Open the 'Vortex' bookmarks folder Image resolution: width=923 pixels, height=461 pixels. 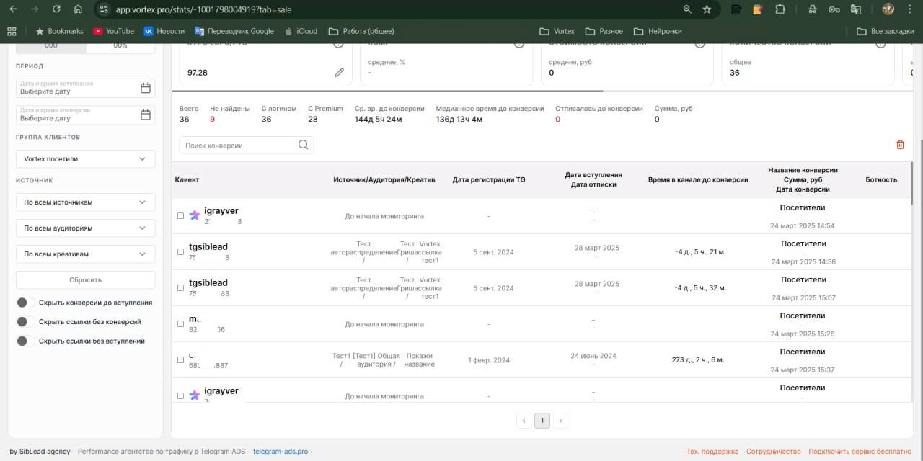click(557, 31)
